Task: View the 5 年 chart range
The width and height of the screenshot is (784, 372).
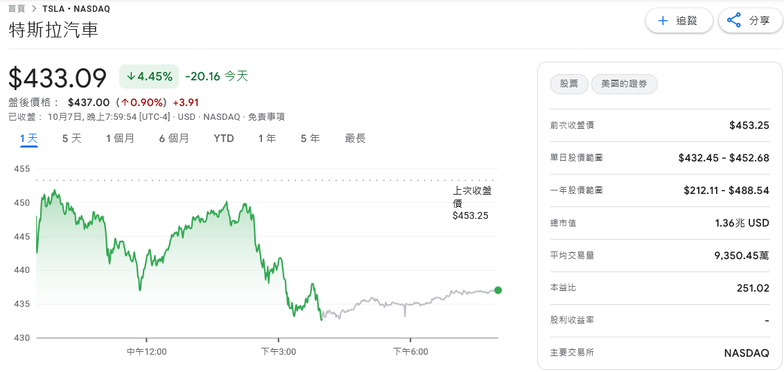Action: pos(310,139)
